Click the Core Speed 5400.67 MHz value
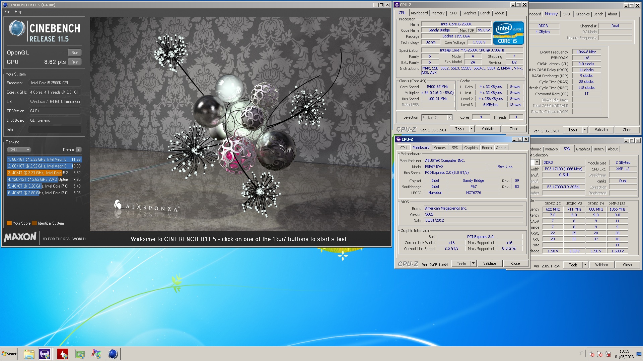The height and width of the screenshot is (361, 643). click(437, 87)
